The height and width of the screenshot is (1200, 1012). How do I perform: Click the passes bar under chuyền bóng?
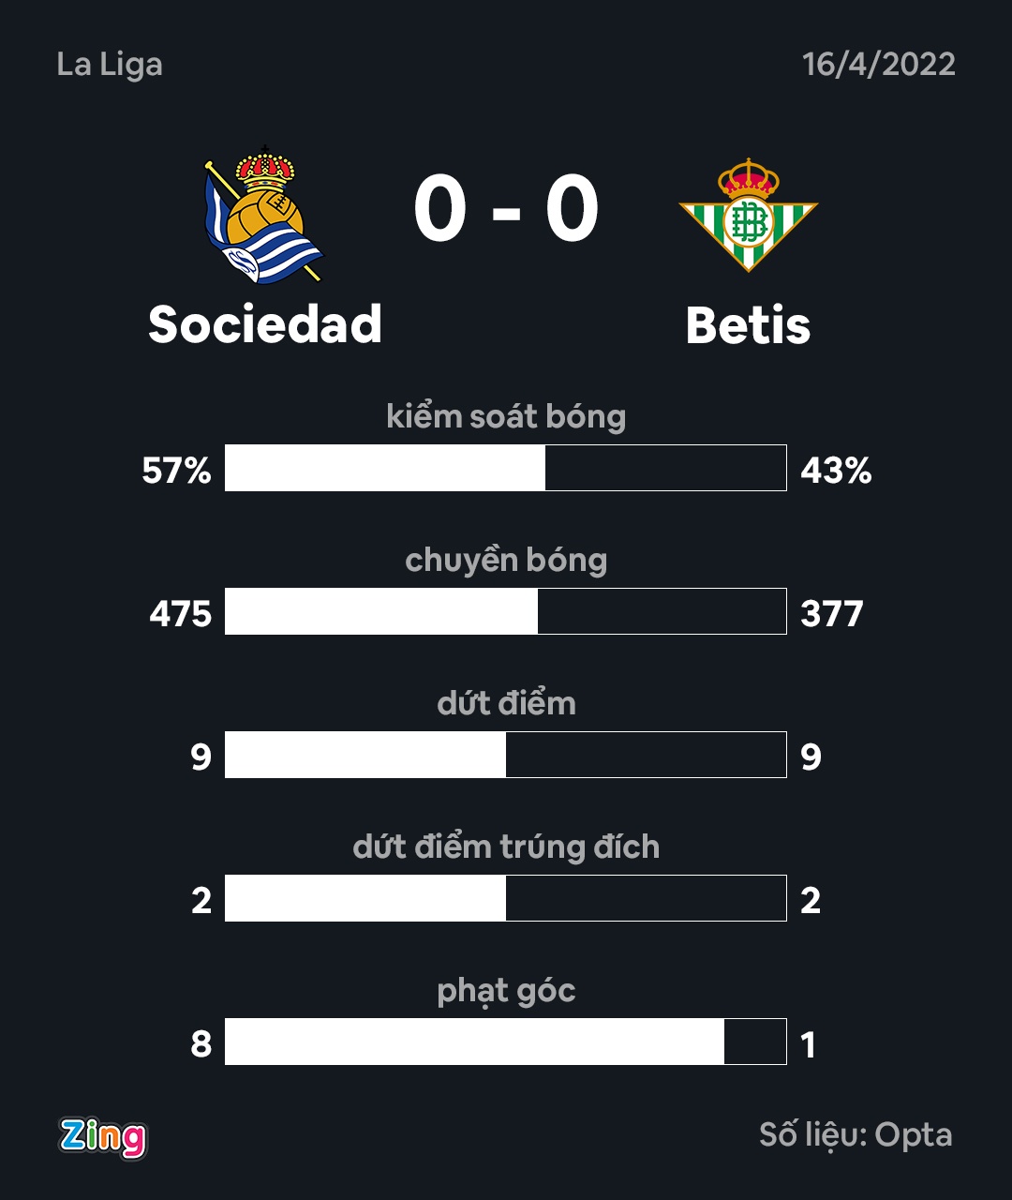point(505,611)
